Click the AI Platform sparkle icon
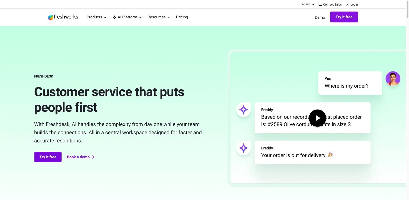409x200 pixels. [x=115, y=17]
